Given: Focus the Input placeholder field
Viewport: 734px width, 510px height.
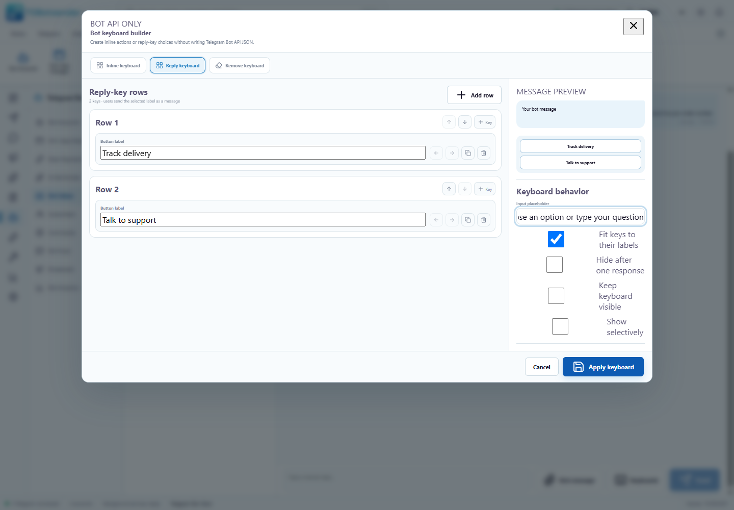Looking at the screenshot, I should (x=581, y=217).
